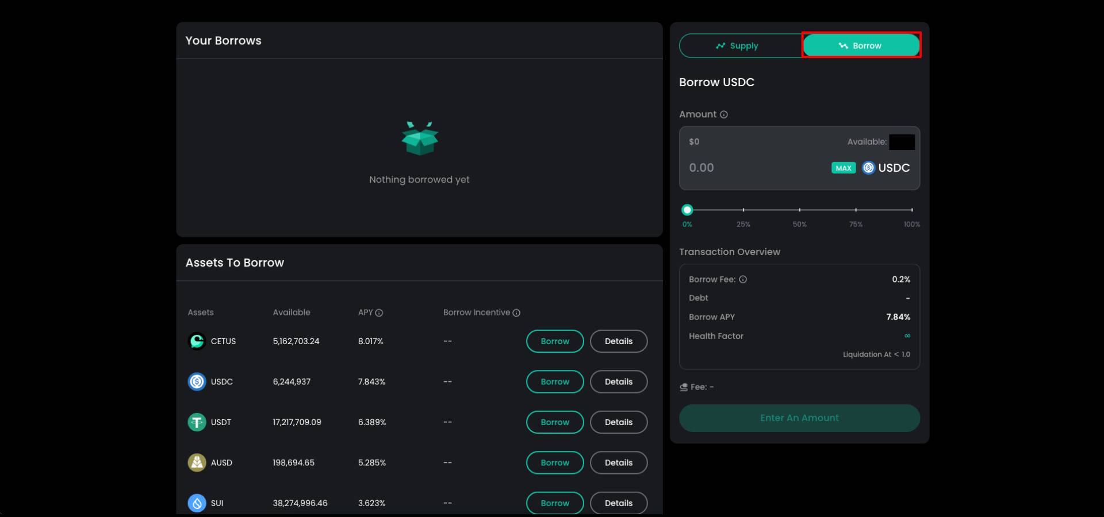
Task: Click the Enter An Amount button
Action: click(x=799, y=418)
